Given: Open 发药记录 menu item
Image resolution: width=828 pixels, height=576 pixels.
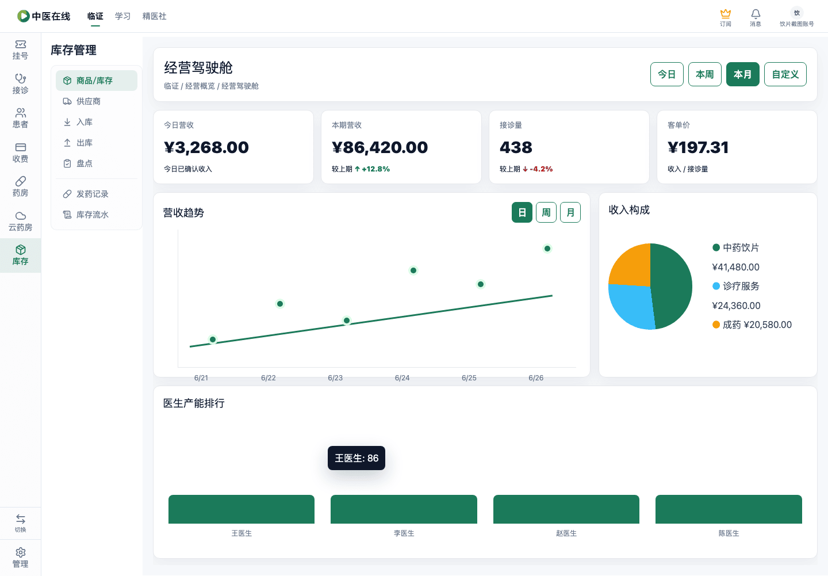Looking at the screenshot, I should [97, 194].
